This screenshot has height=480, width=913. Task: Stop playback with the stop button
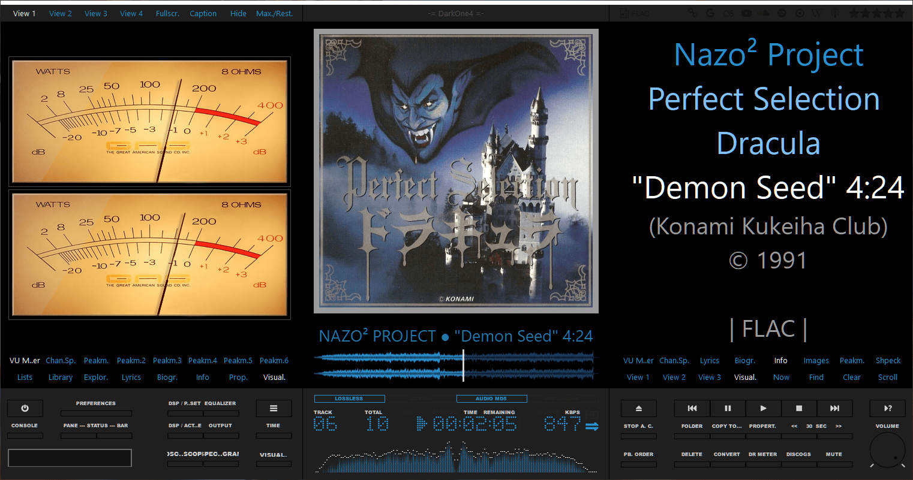(799, 408)
